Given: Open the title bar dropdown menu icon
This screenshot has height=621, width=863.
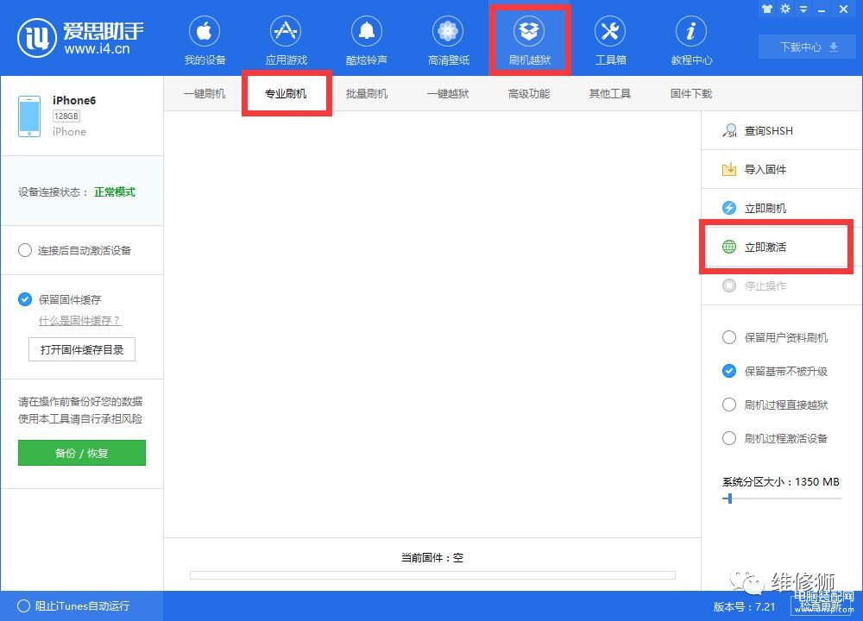Looking at the screenshot, I should click(x=803, y=9).
